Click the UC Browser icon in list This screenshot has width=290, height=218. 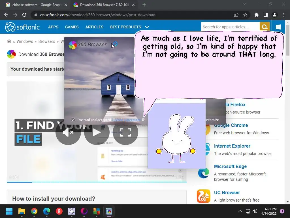203,196
